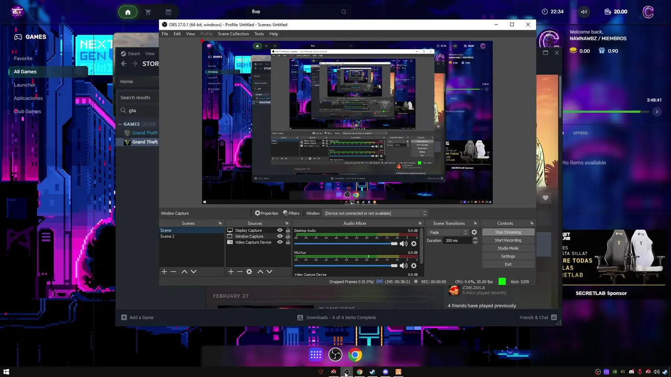Move the selected source up
Image resolution: width=671 pixels, height=377 pixels.
[x=260, y=271]
